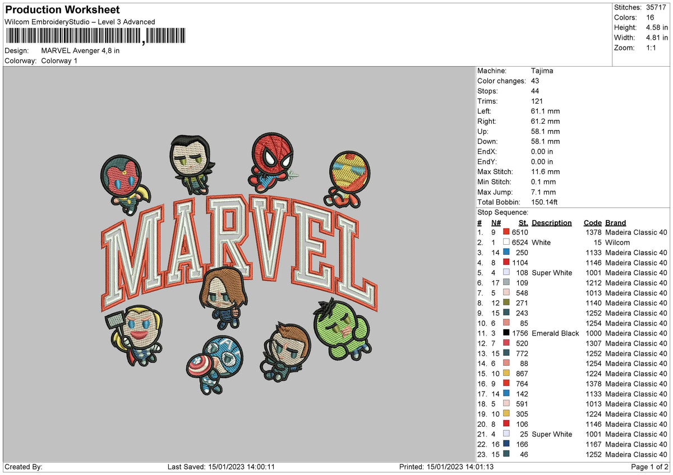Click the thread code '1167'

(x=593, y=444)
